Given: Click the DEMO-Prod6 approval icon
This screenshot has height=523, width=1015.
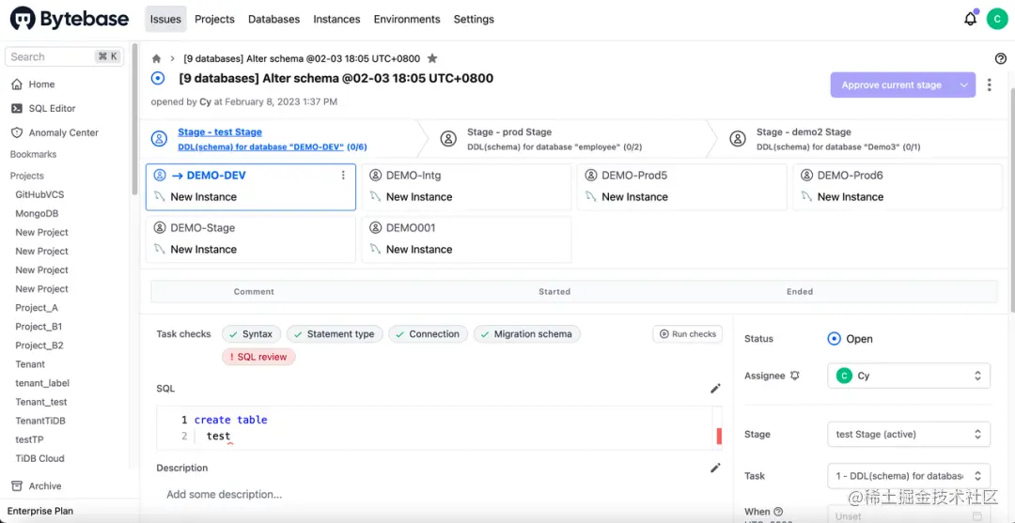Looking at the screenshot, I should (x=806, y=176).
